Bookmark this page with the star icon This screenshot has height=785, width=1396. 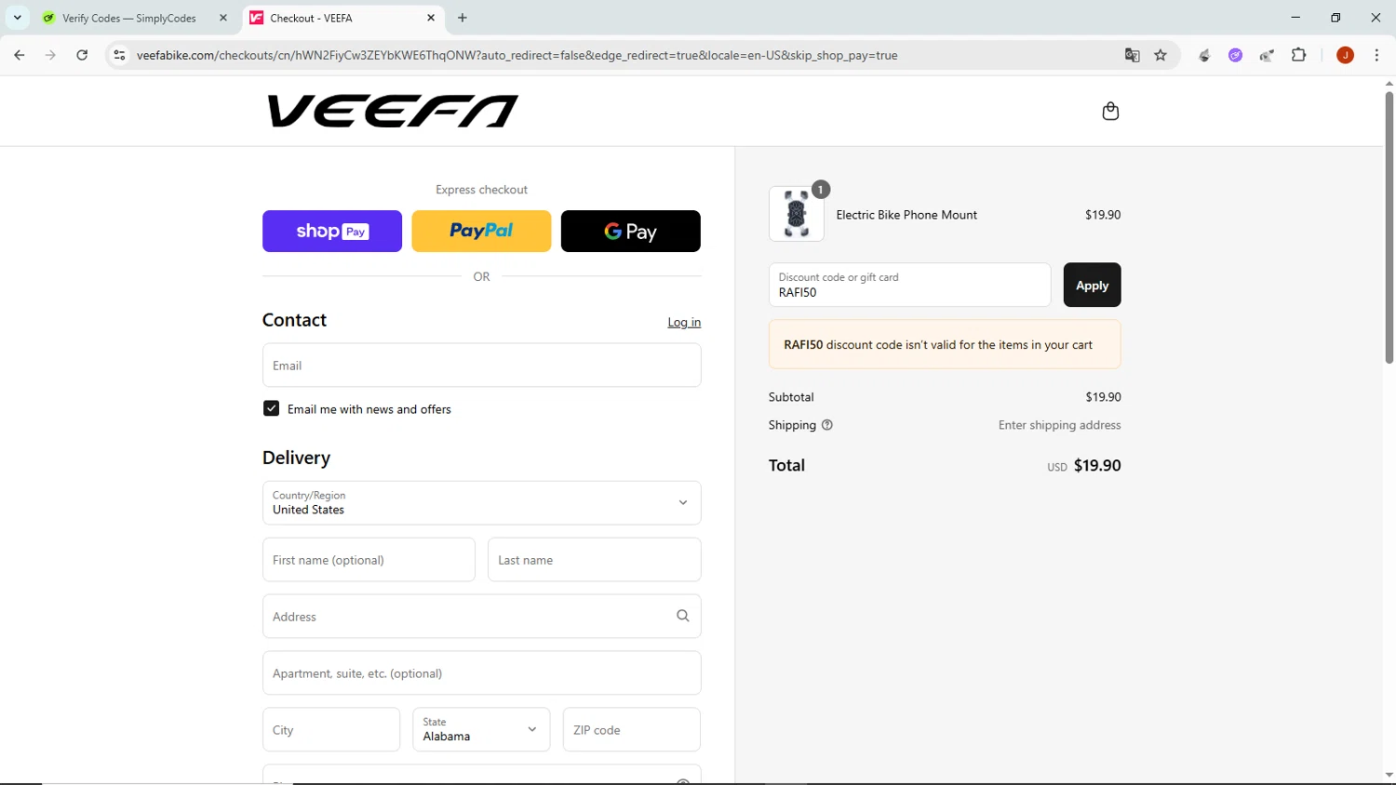(1161, 55)
